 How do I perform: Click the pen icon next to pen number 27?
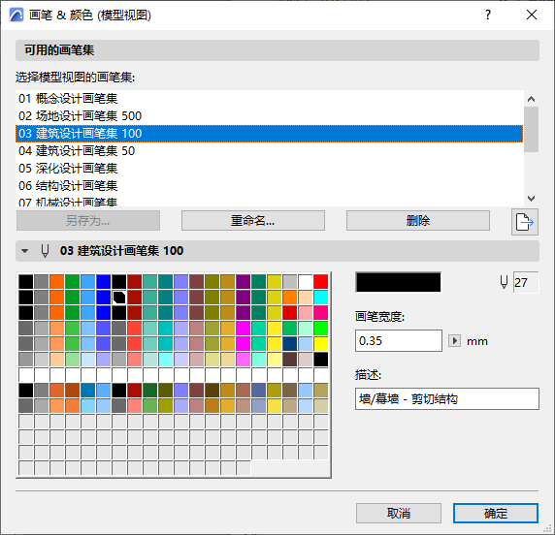(x=504, y=282)
